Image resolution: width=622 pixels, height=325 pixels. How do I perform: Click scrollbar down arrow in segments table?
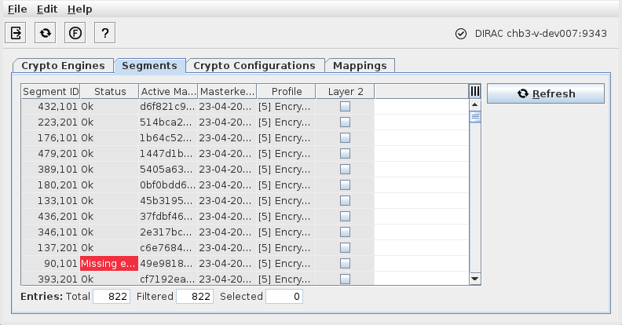point(474,278)
